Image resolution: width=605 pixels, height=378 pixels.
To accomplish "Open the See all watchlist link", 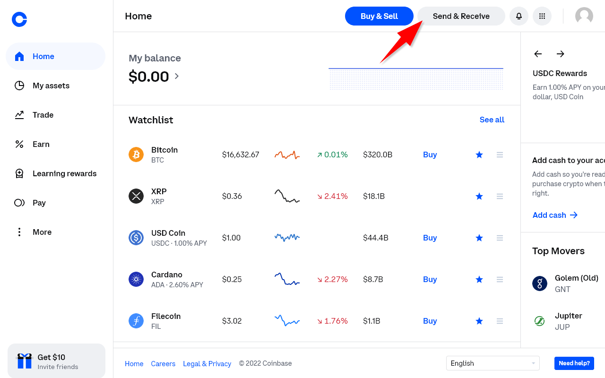I will 492,120.
